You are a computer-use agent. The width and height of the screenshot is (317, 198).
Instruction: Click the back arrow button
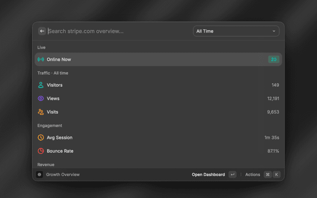coord(42,31)
